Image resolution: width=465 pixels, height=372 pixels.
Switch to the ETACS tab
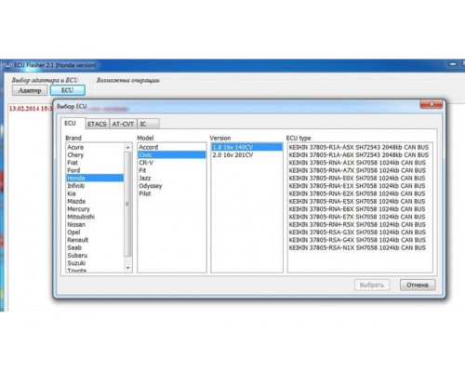97,124
